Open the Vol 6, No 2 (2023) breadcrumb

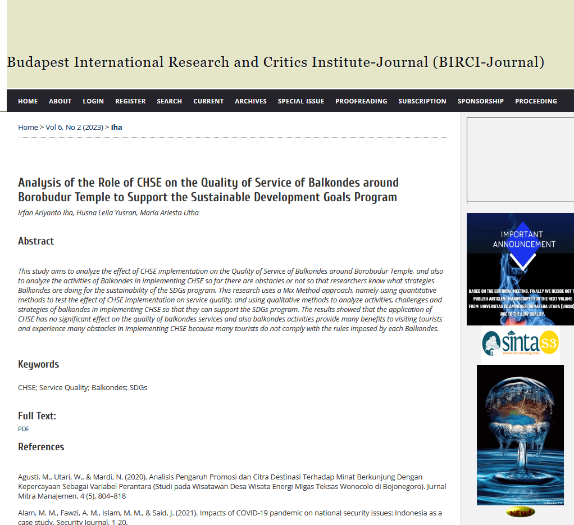pyautogui.click(x=74, y=127)
